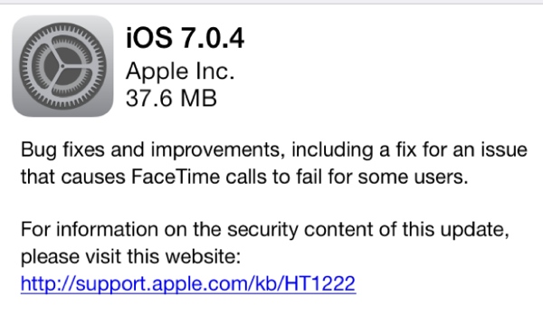Viewport: 543px width, 326px height.
Task: Click the 'Bug fixes and improvements' text
Action: coord(150,150)
